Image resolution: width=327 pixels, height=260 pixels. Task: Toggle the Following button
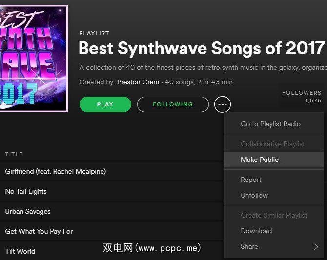pos(173,104)
